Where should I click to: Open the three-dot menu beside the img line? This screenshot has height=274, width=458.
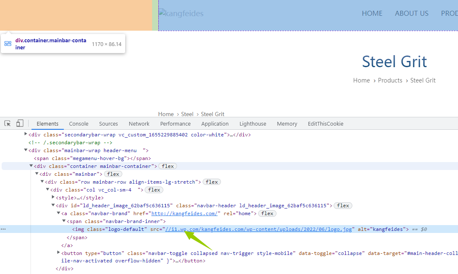(3, 229)
